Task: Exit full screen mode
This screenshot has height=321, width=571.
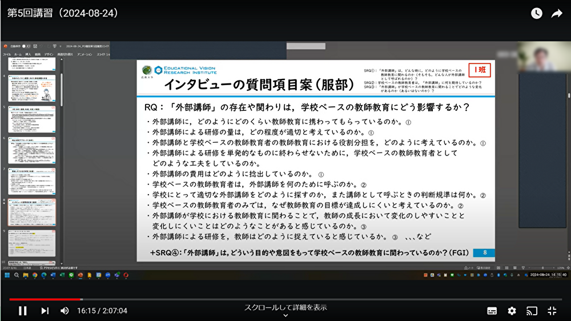Action: coord(552,311)
